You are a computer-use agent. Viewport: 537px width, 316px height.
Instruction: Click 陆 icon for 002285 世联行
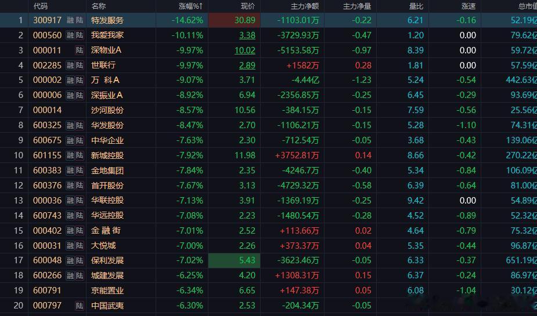(x=80, y=66)
